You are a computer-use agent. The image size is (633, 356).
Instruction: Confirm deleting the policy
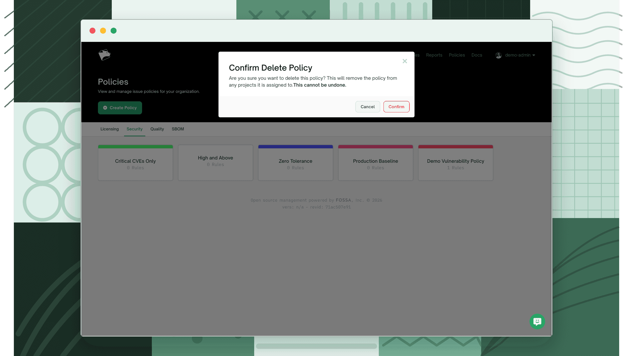(x=396, y=107)
